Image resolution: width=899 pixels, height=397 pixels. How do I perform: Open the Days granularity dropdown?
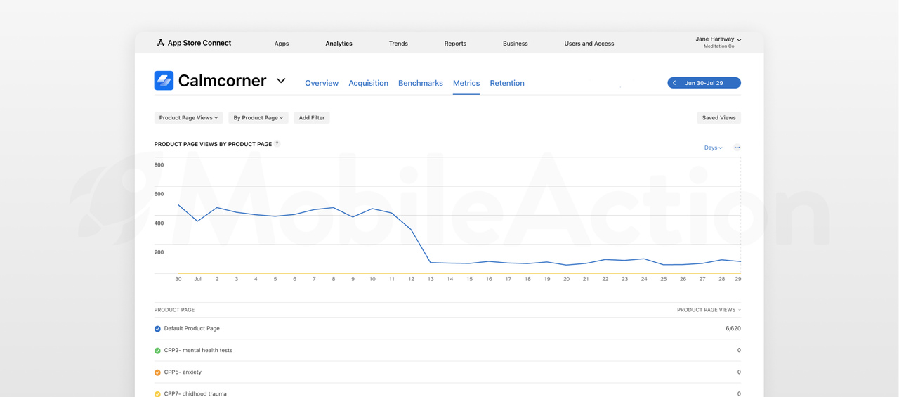713,148
